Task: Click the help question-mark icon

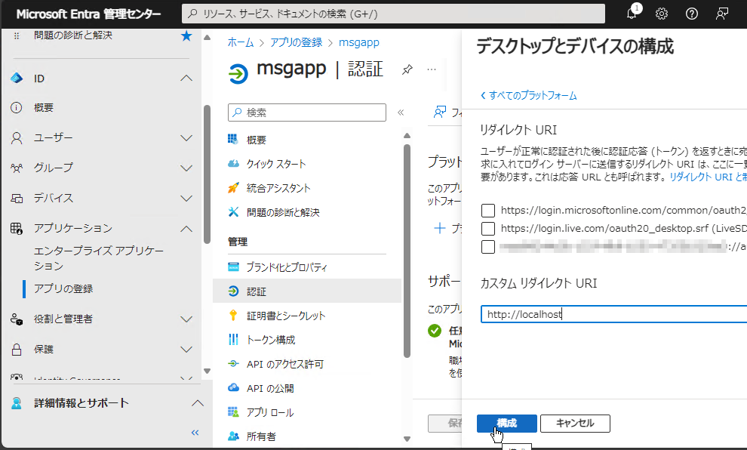Action: (691, 13)
